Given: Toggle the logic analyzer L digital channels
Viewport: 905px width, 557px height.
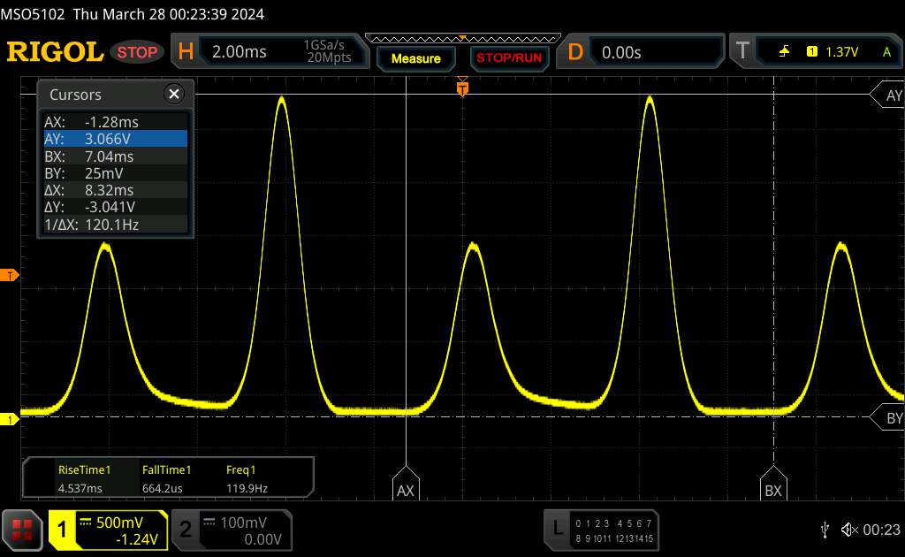Looking at the screenshot, I should [x=601, y=529].
